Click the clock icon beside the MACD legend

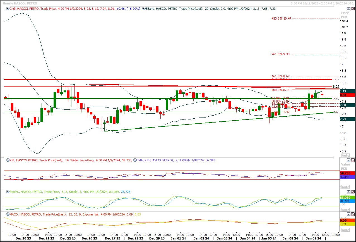tap(8, 214)
